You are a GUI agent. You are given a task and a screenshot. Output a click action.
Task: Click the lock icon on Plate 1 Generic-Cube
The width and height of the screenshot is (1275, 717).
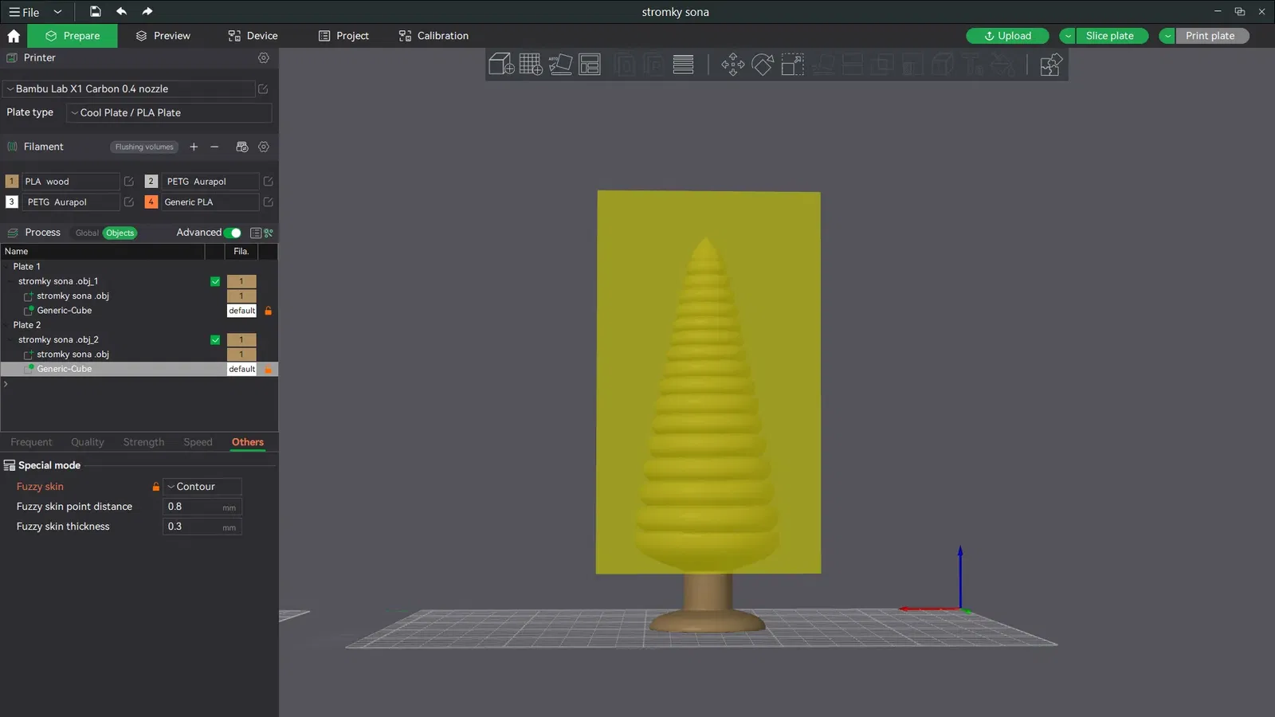click(x=269, y=311)
